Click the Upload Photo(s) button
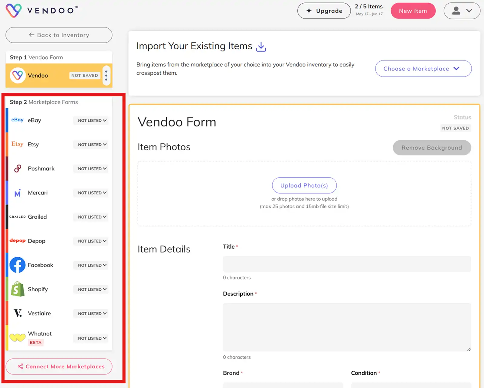This screenshot has width=484, height=388. tap(304, 185)
